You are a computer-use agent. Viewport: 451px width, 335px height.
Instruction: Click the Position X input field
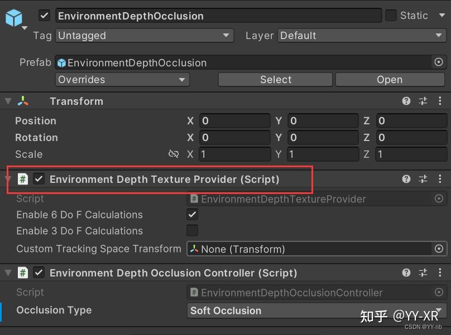point(234,120)
